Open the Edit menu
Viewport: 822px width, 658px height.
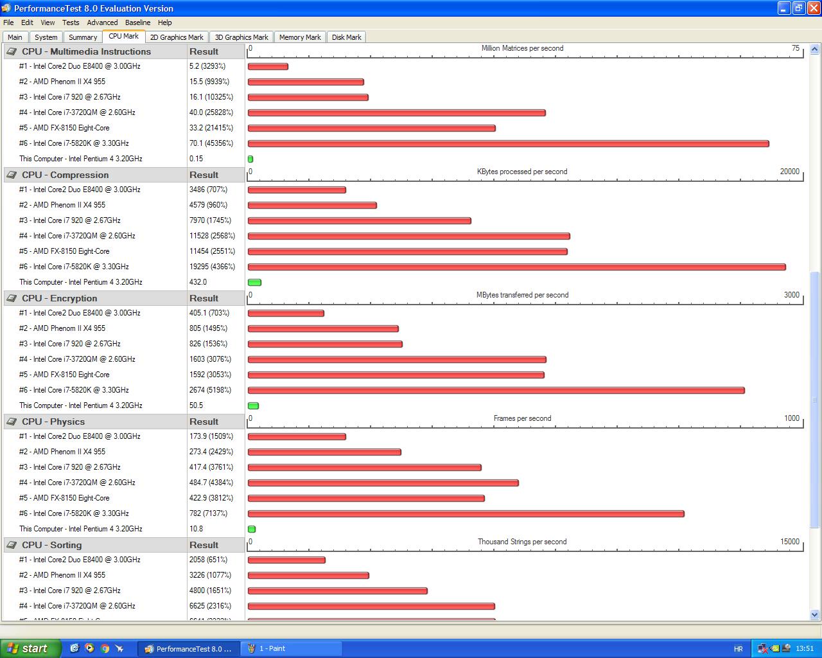[27, 22]
